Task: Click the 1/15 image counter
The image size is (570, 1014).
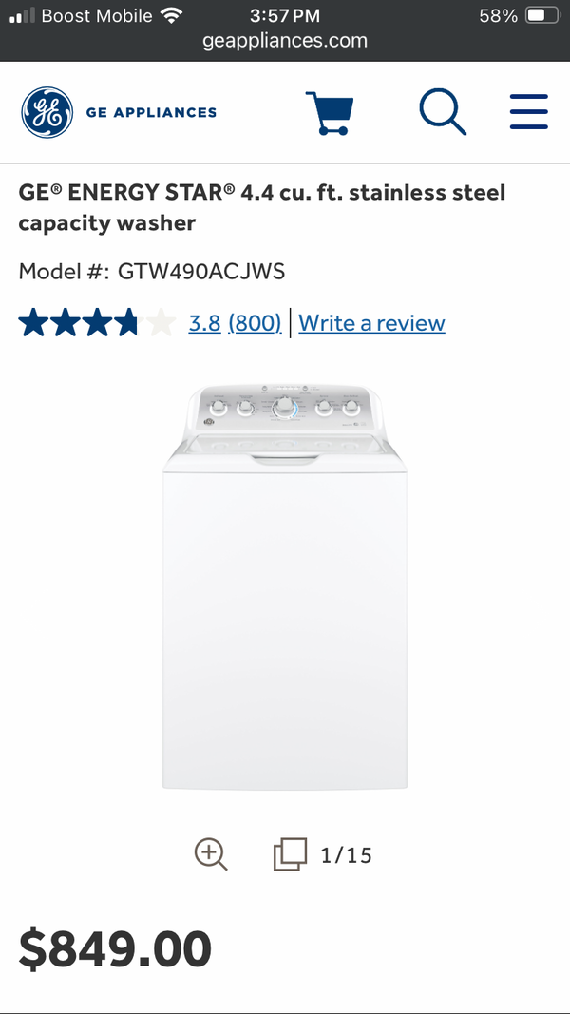Action: [x=347, y=855]
